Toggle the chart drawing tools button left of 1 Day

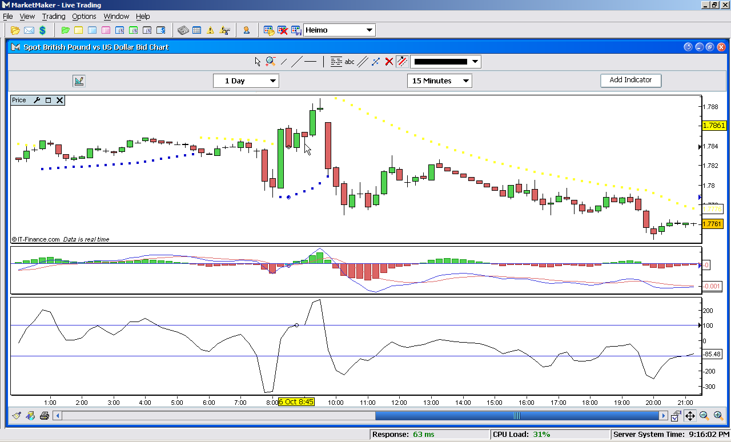tap(79, 81)
